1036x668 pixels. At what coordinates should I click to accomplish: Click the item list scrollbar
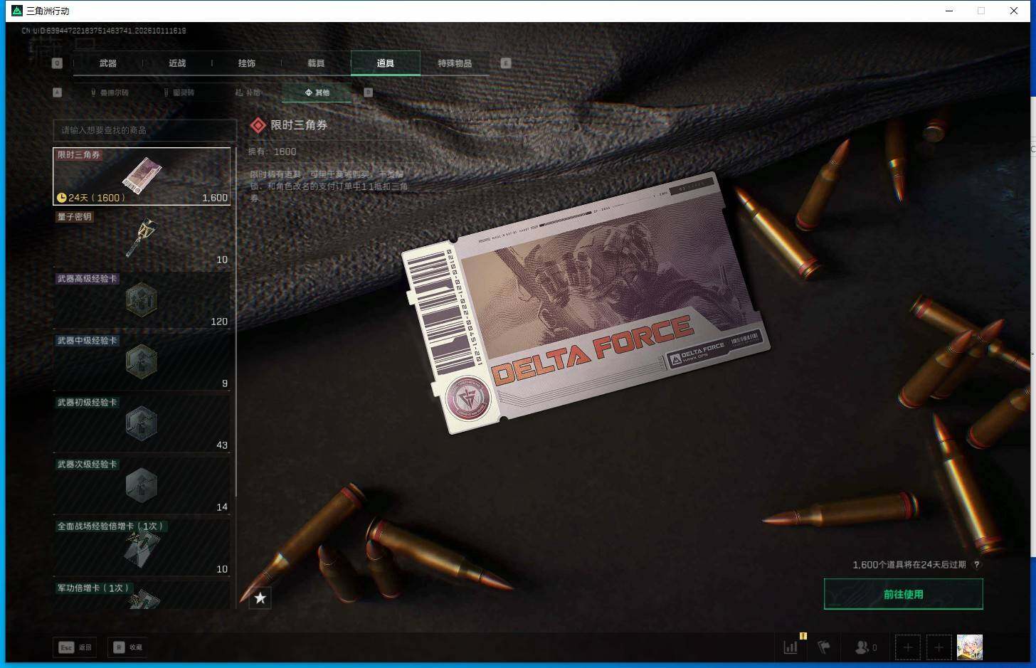click(236, 322)
